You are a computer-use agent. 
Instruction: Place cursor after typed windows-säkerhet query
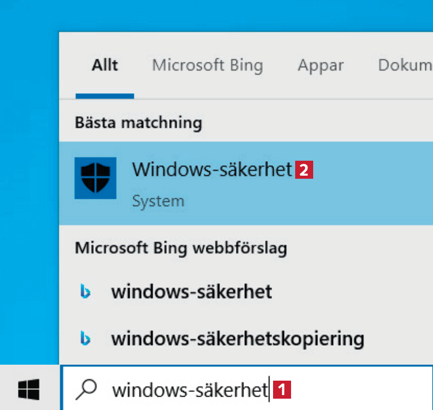(268, 390)
